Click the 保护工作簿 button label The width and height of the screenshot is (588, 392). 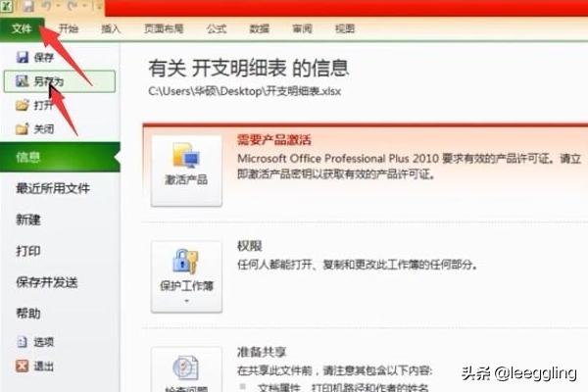[186, 286]
